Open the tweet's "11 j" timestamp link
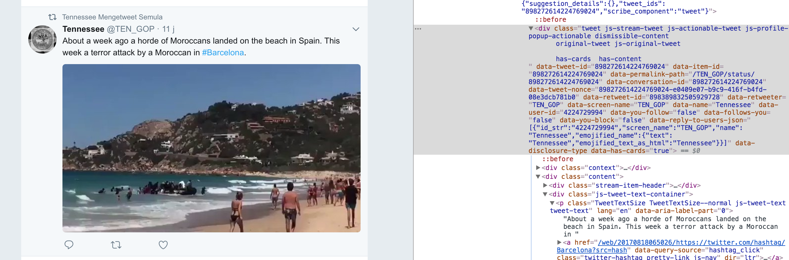 click(x=168, y=29)
